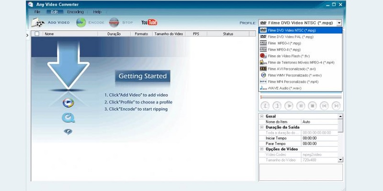Click the FPS column header
Image resolution: width=383 pixels, height=191 pixels.
(x=196, y=34)
